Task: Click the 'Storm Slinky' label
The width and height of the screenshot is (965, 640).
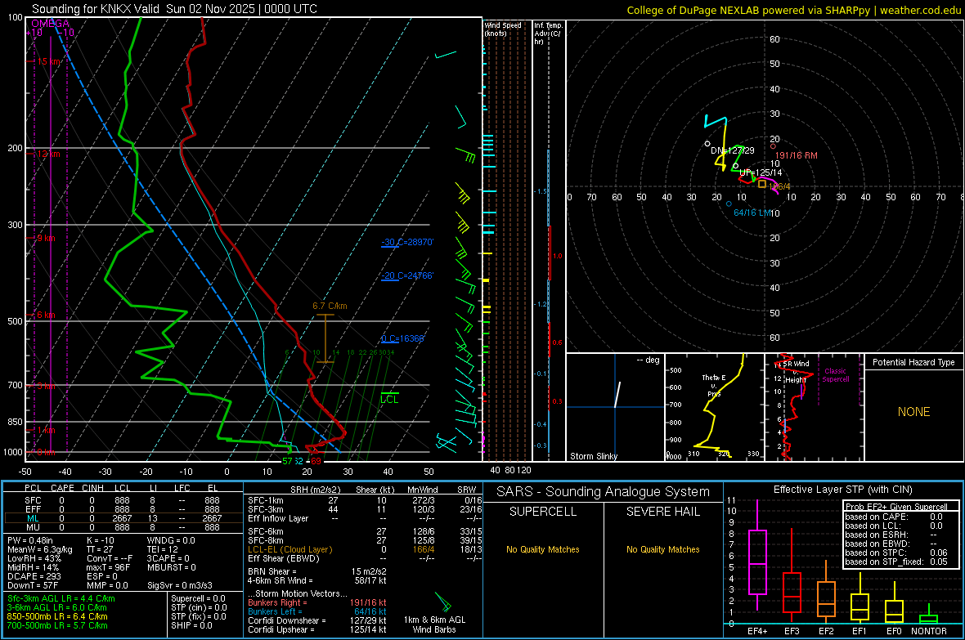Action: [x=594, y=456]
